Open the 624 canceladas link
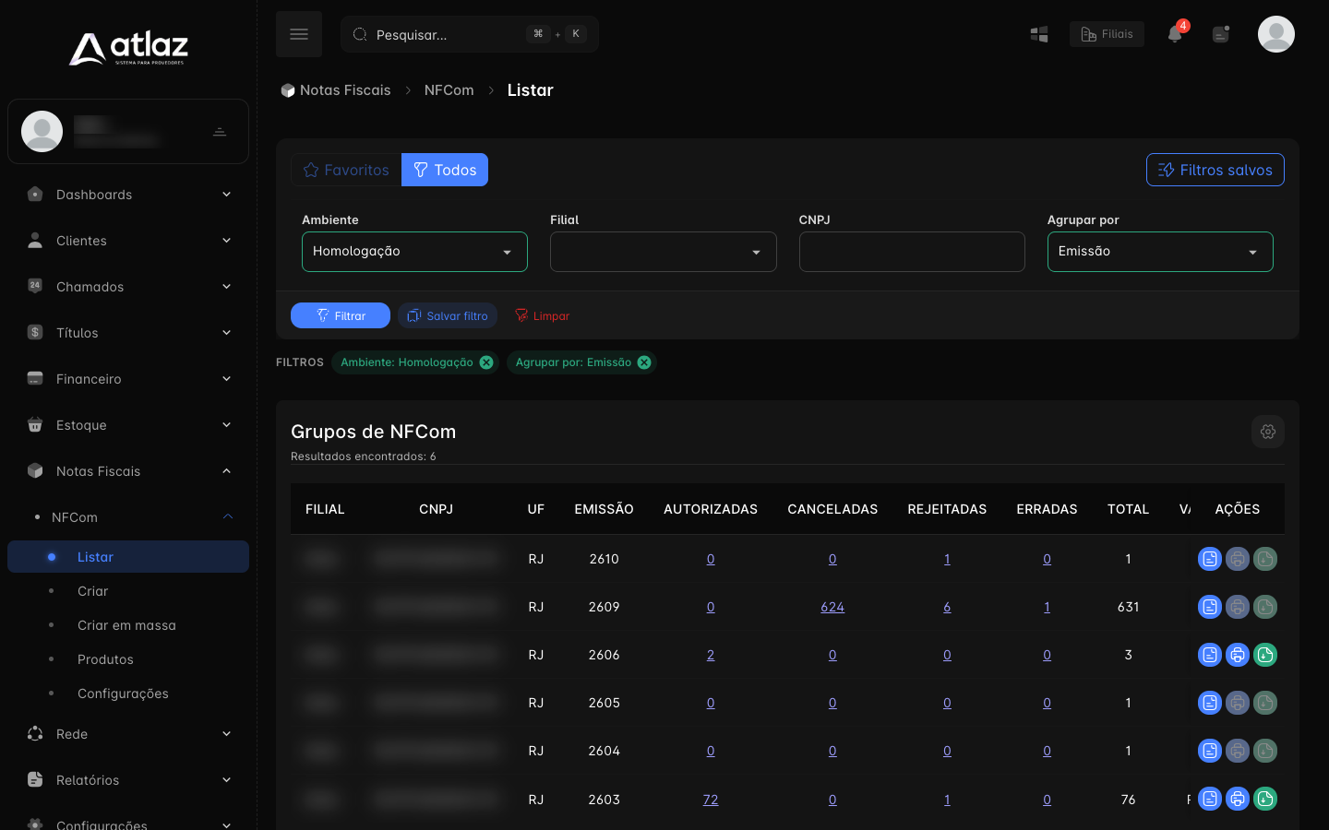Image resolution: width=1329 pixels, height=830 pixels. click(x=832, y=607)
